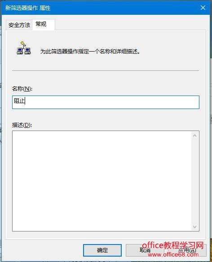
Task: Click the 描述(D): label
Action: point(22,125)
